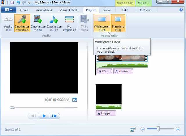Redo the last undone action

(x=24, y=3)
